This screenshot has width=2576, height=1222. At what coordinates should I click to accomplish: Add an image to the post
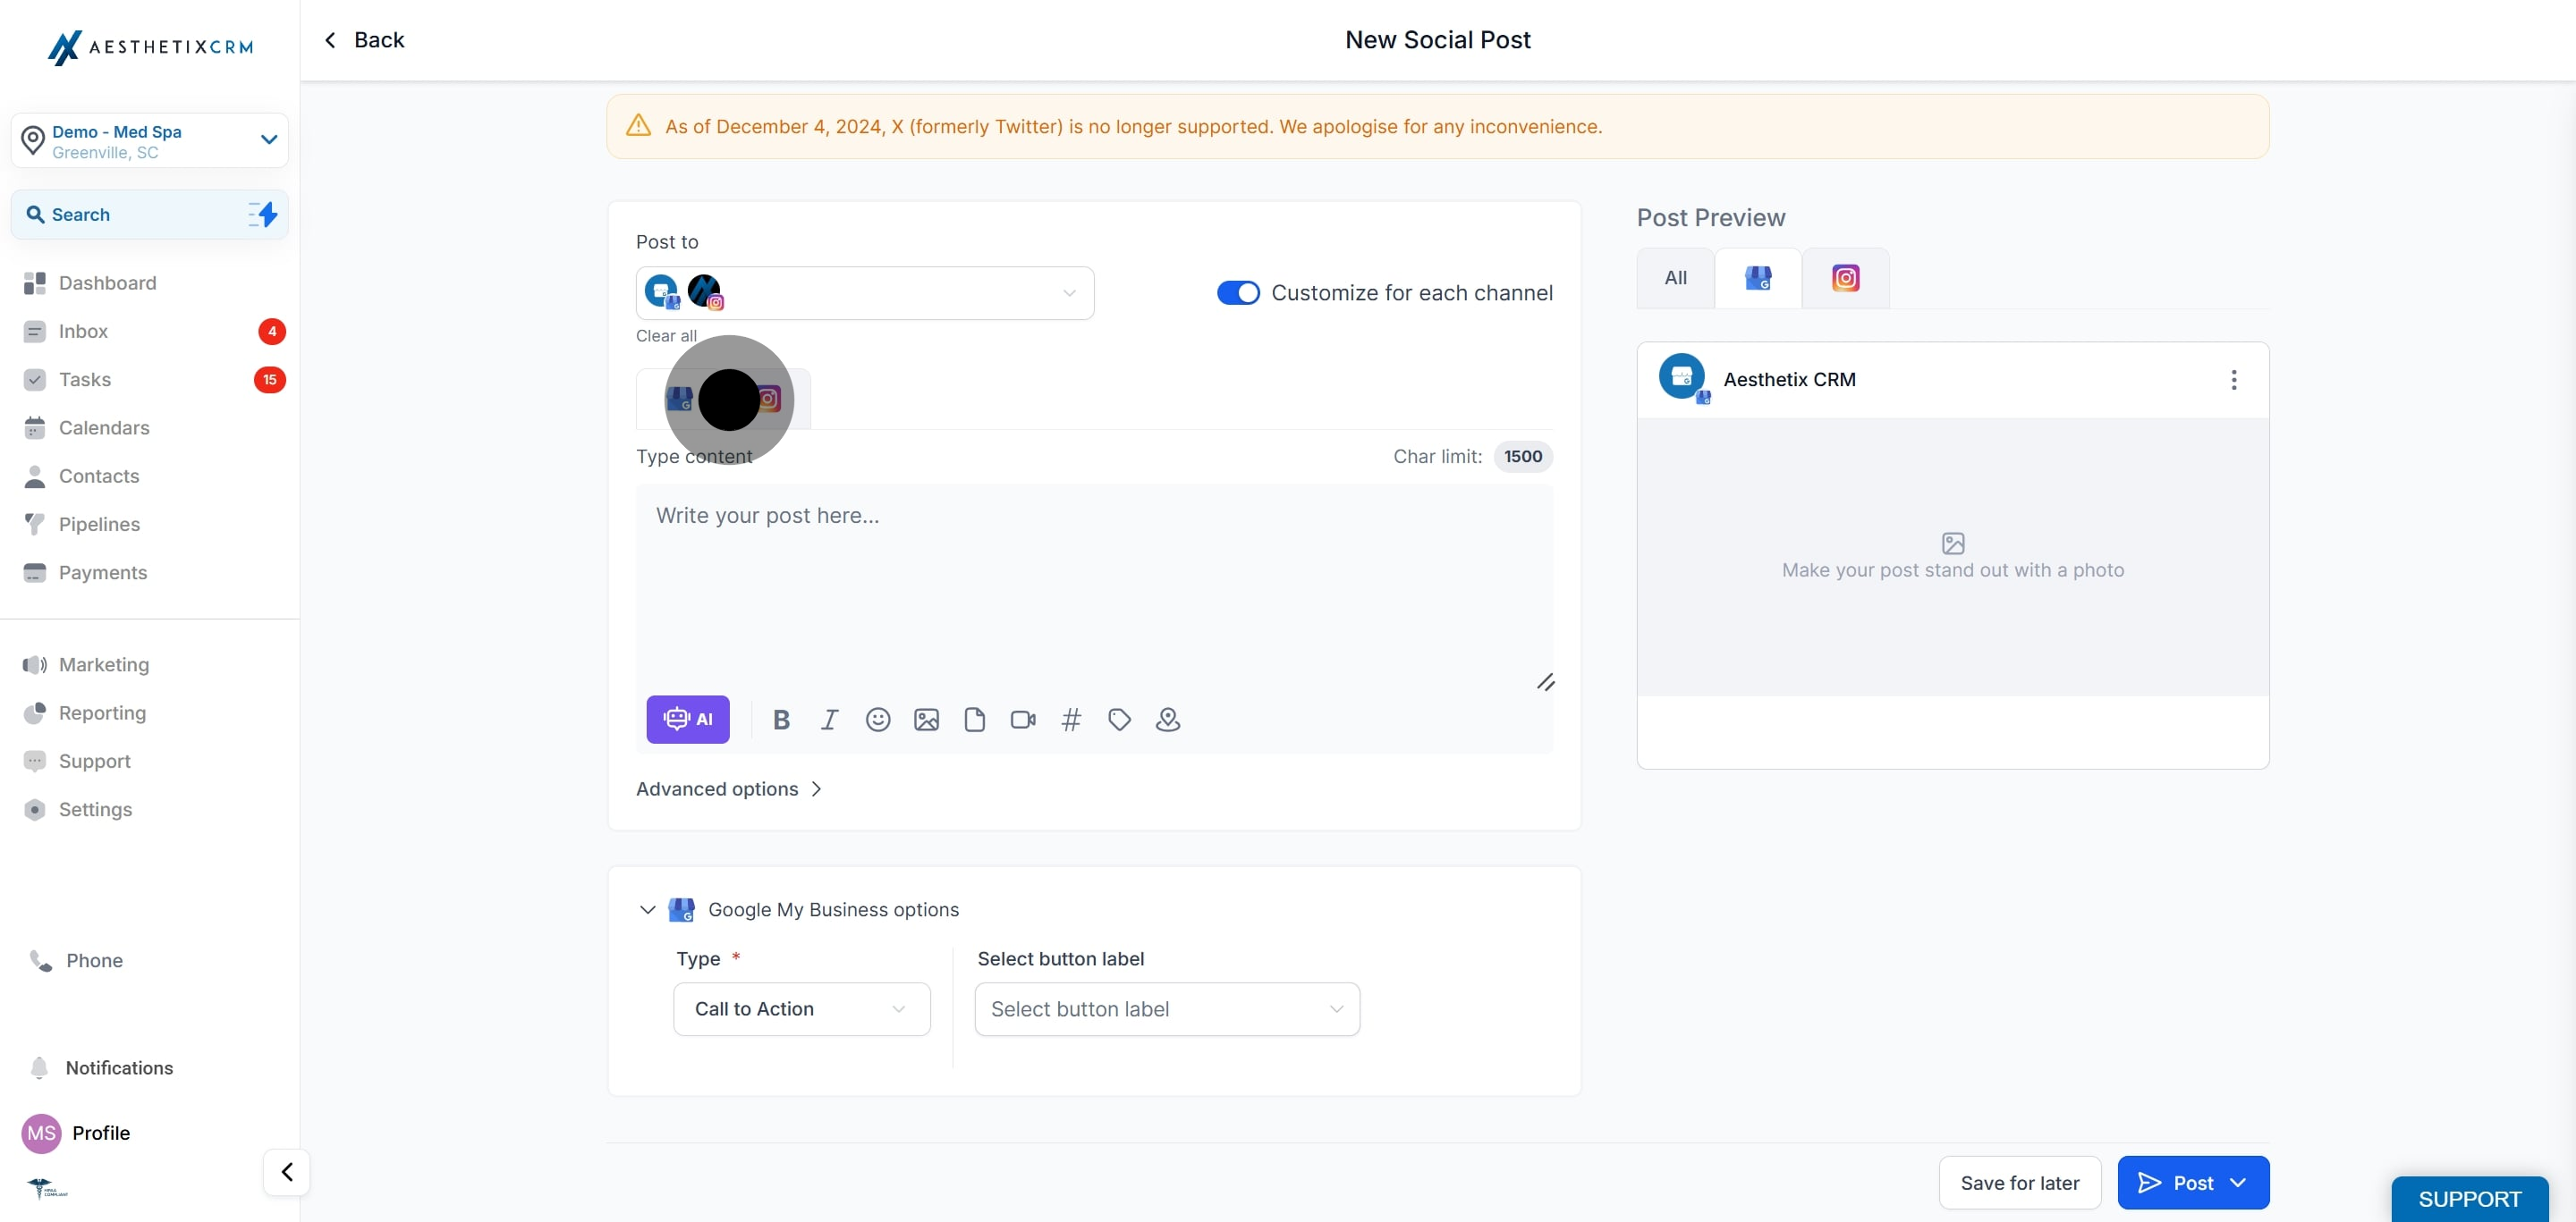926,720
